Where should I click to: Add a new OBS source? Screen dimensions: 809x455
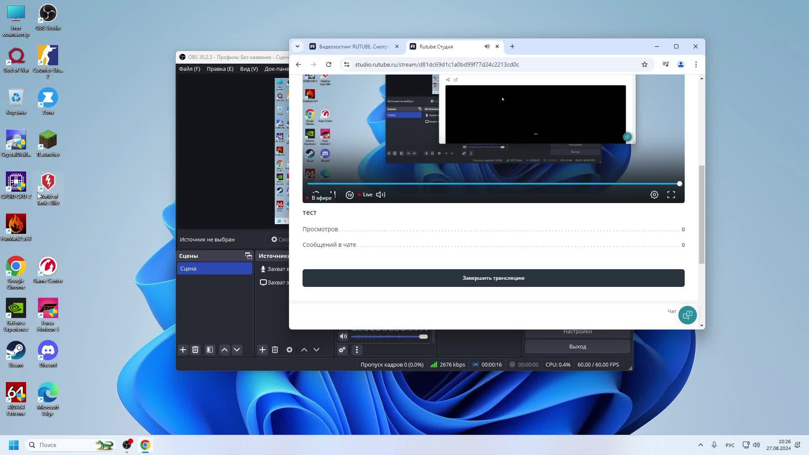tap(263, 350)
